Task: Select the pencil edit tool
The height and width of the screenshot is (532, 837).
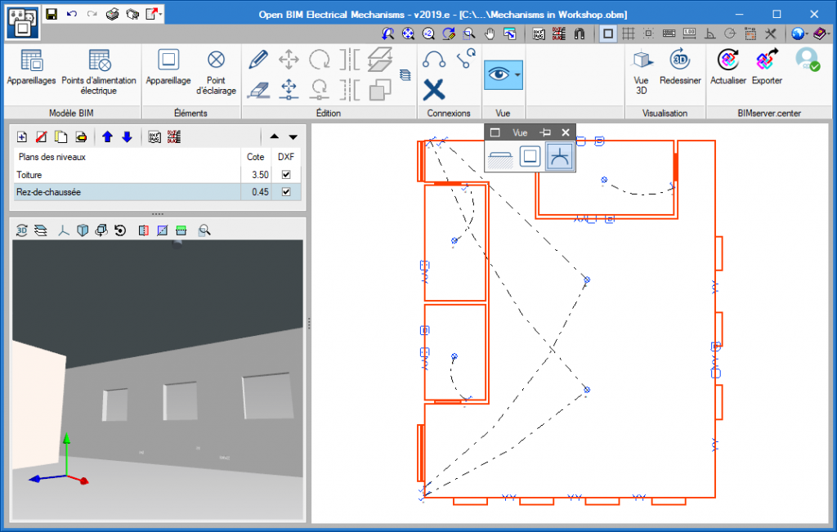Action: pos(258,59)
